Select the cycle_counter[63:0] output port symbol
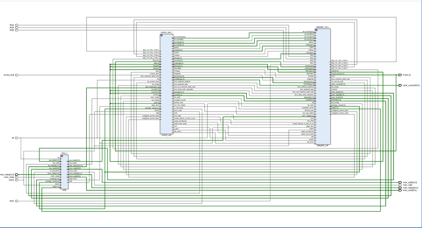 (x=400, y=85)
